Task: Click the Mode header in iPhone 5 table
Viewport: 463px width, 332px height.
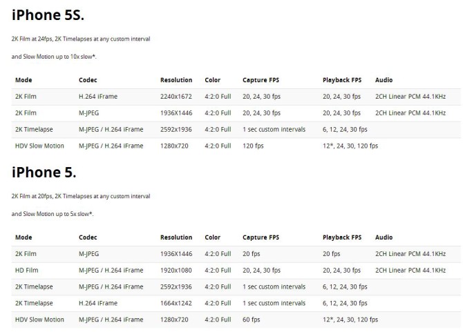Action: click(23, 237)
